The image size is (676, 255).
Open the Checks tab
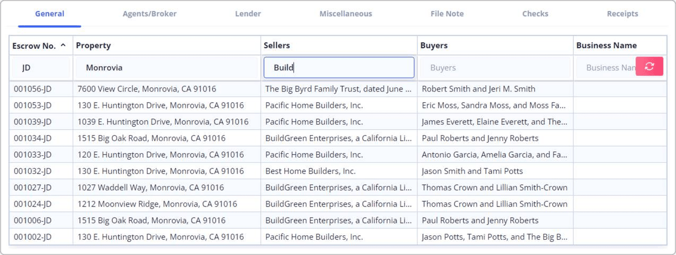[x=535, y=14]
